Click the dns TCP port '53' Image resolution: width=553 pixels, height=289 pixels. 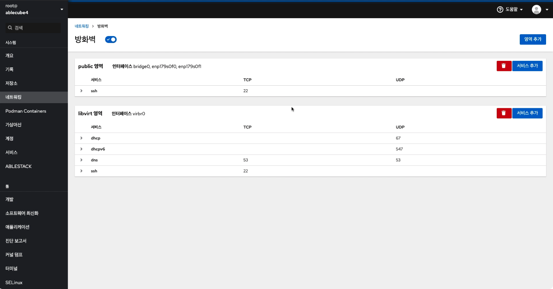(x=245, y=160)
